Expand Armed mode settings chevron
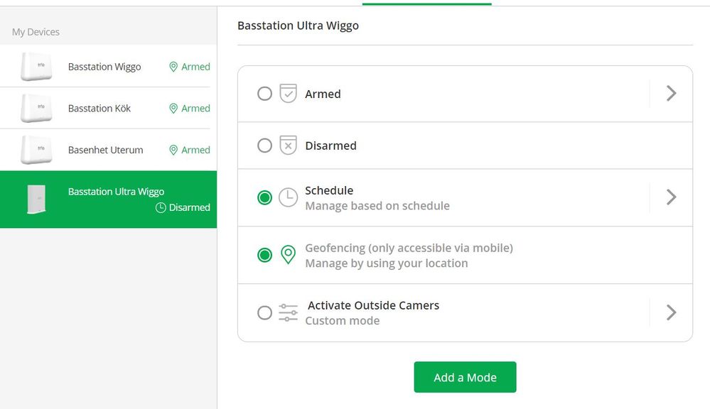This screenshot has width=710, height=409. (x=671, y=94)
